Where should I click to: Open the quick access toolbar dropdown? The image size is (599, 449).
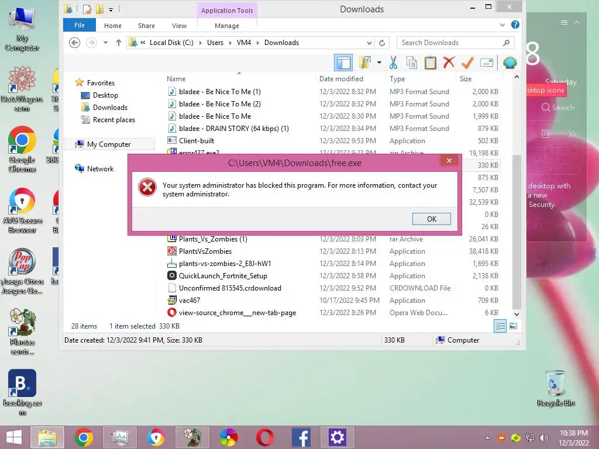tap(111, 9)
